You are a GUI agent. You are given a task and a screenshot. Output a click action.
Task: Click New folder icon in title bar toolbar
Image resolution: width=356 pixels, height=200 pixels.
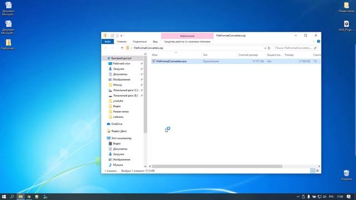(117, 36)
